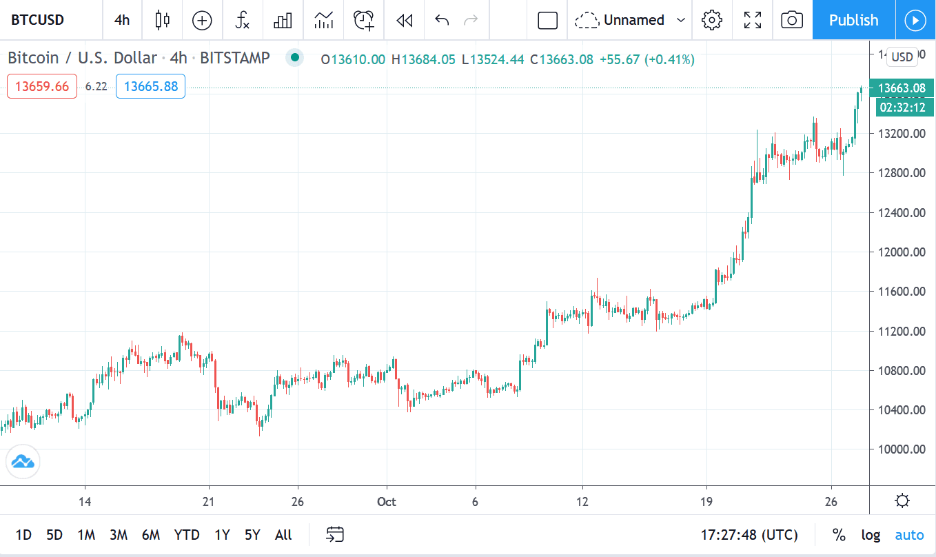Select the YTD time range
The image size is (936, 557).
click(x=187, y=534)
